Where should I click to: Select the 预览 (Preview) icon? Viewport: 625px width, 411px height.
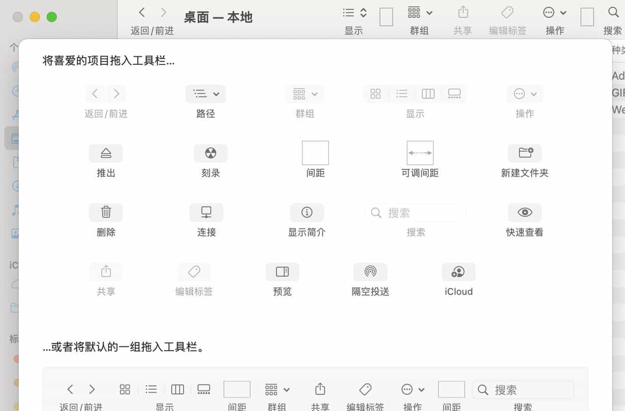click(x=282, y=272)
